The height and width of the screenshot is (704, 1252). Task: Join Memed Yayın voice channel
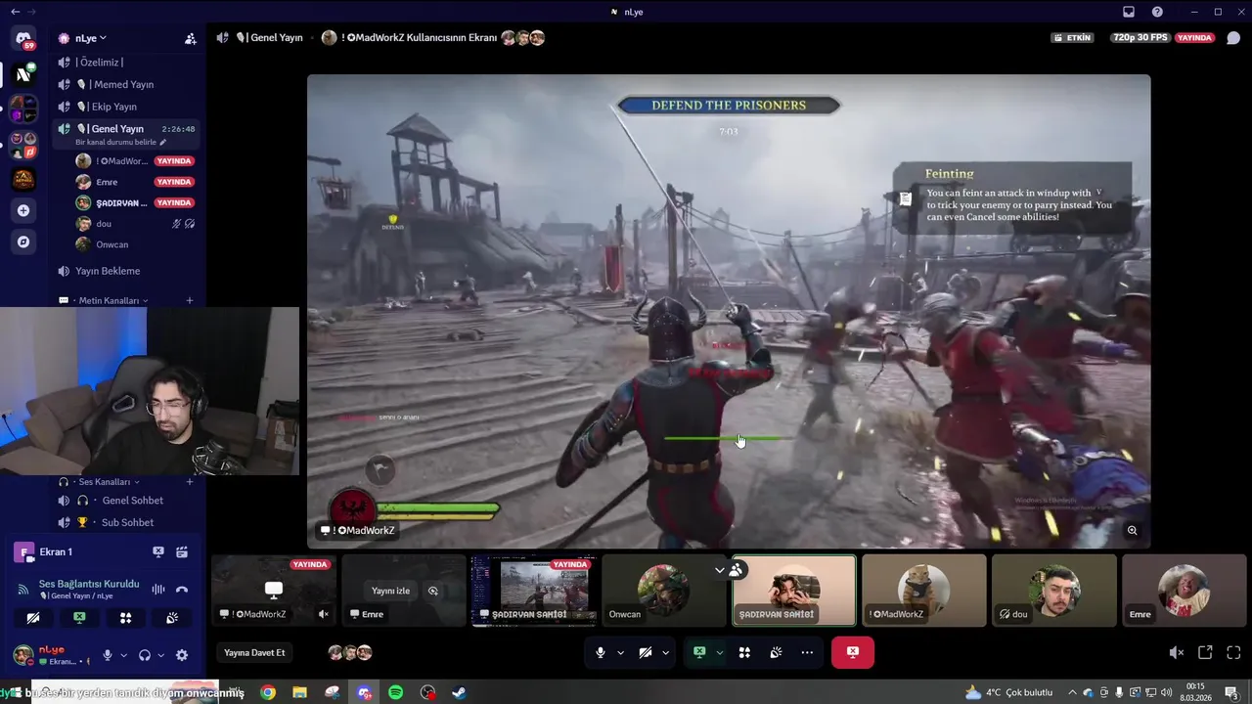[128, 84]
